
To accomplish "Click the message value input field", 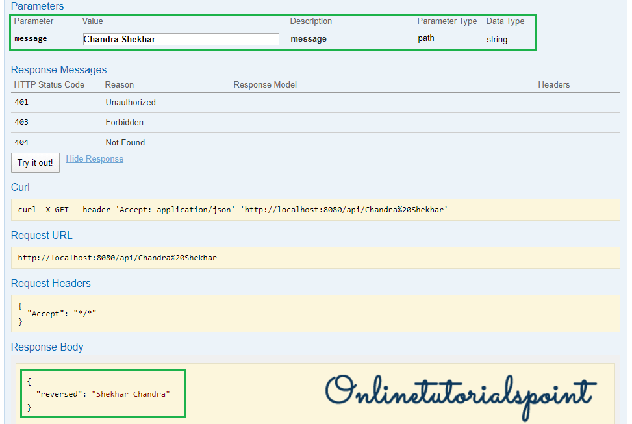I will coord(181,39).
